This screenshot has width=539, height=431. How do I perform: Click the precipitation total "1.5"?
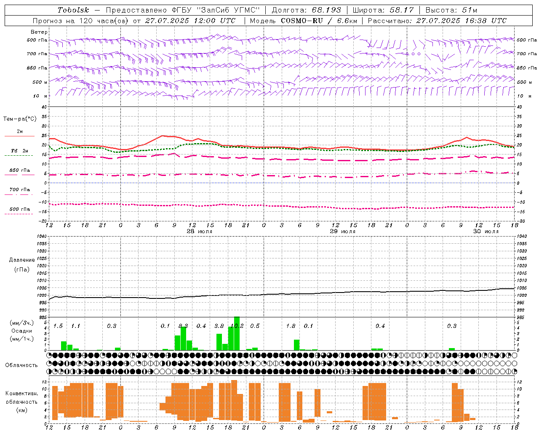click(x=58, y=326)
